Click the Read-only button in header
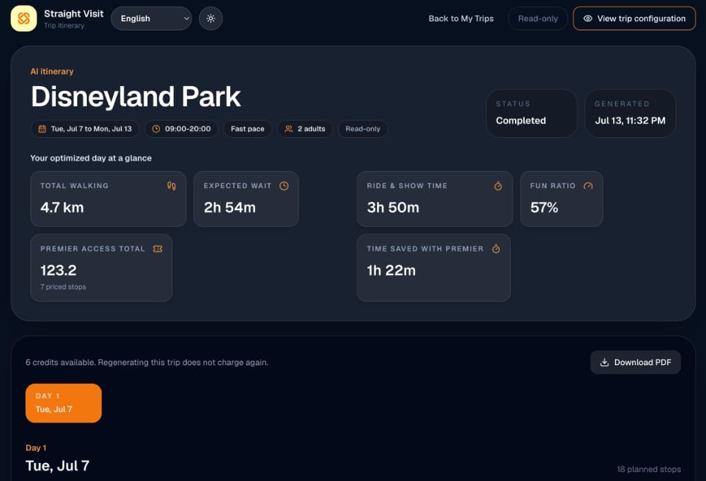The height and width of the screenshot is (481, 706). pos(538,19)
